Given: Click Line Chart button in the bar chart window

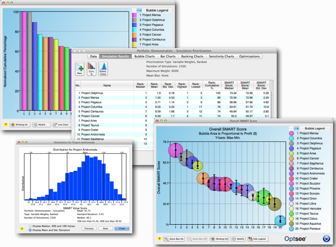Looking at the screenshot, I should click(x=61, y=124).
